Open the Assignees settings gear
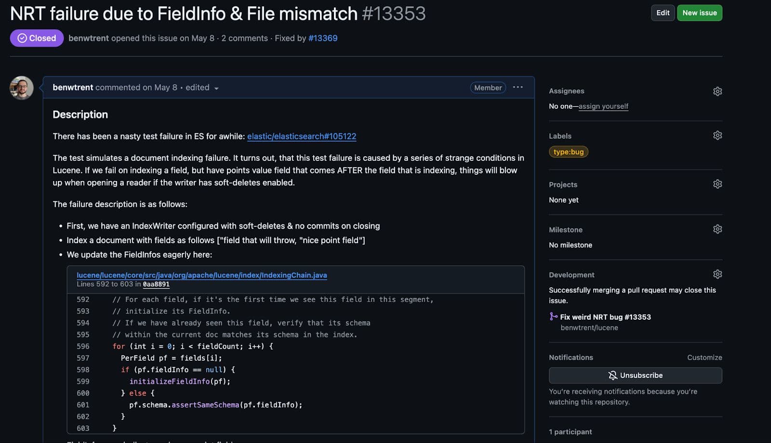 [718, 91]
